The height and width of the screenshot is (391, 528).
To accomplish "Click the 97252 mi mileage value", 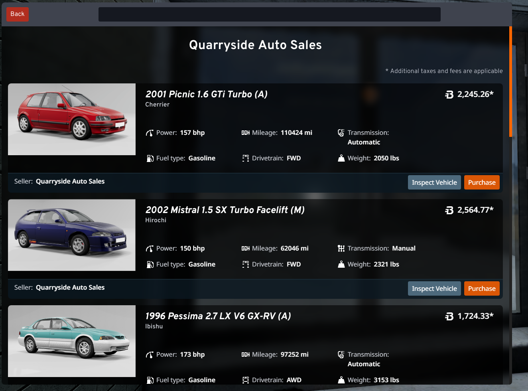I will click(x=295, y=355).
